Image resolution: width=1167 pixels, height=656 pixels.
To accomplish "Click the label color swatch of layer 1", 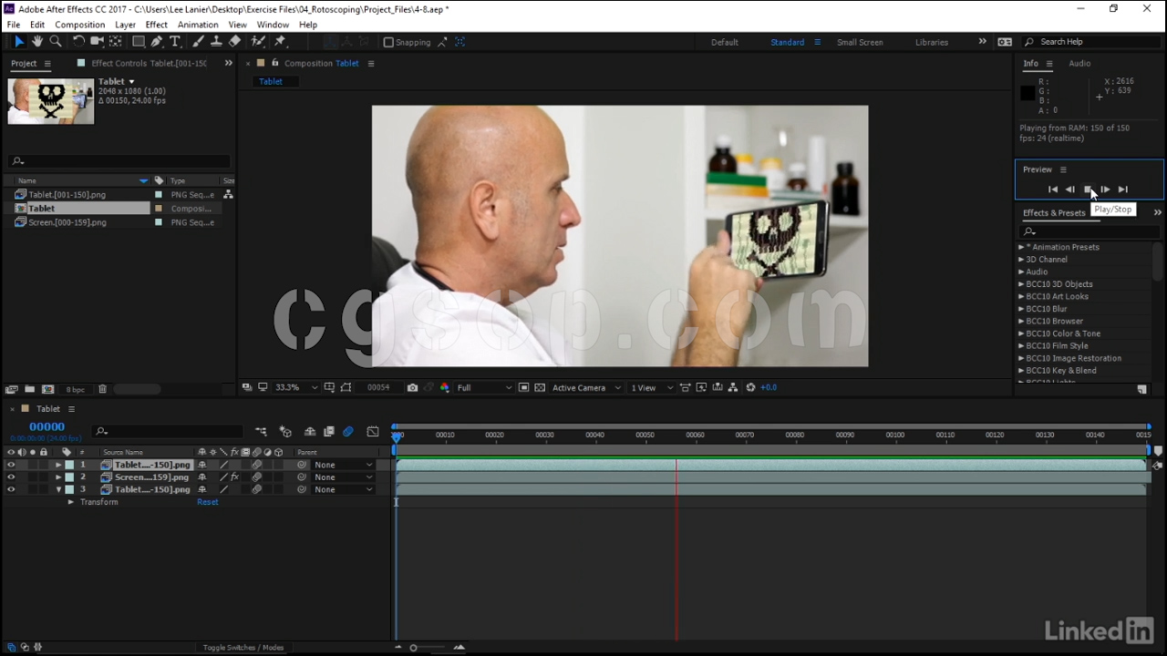I will click(69, 465).
